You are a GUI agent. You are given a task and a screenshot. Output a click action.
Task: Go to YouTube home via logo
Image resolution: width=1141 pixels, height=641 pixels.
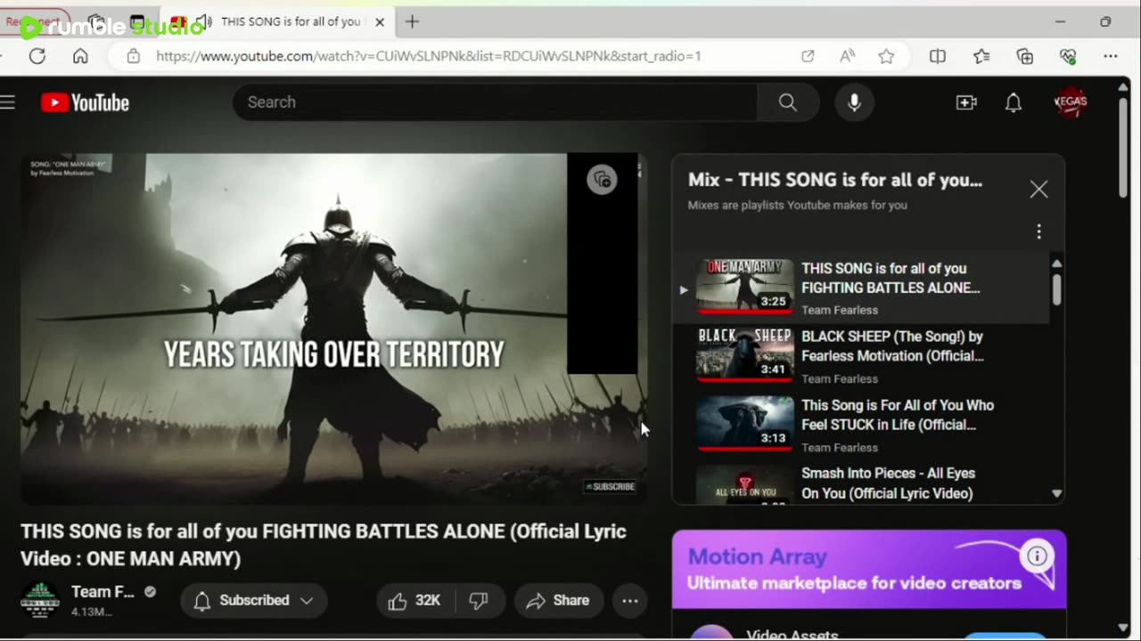[85, 102]
